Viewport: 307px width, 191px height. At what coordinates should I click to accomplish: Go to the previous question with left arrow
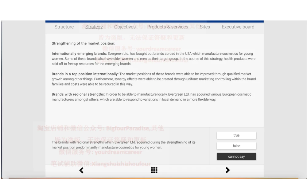81,170
